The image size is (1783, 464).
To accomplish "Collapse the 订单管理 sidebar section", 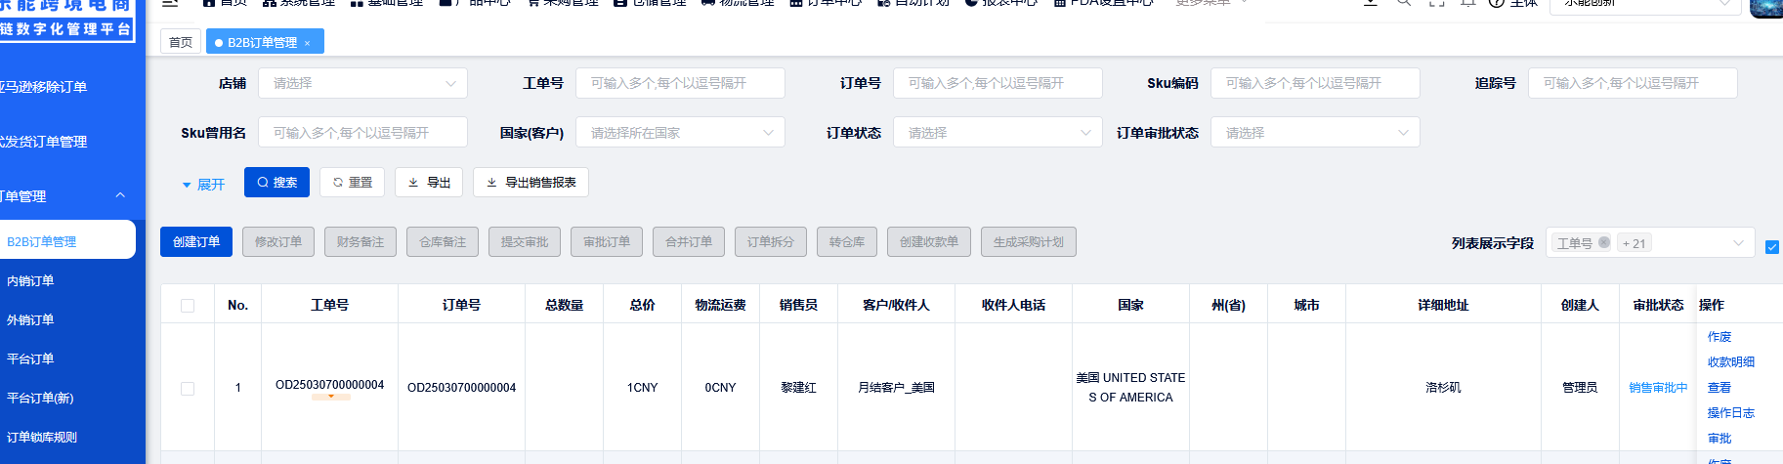I will 120,196.
